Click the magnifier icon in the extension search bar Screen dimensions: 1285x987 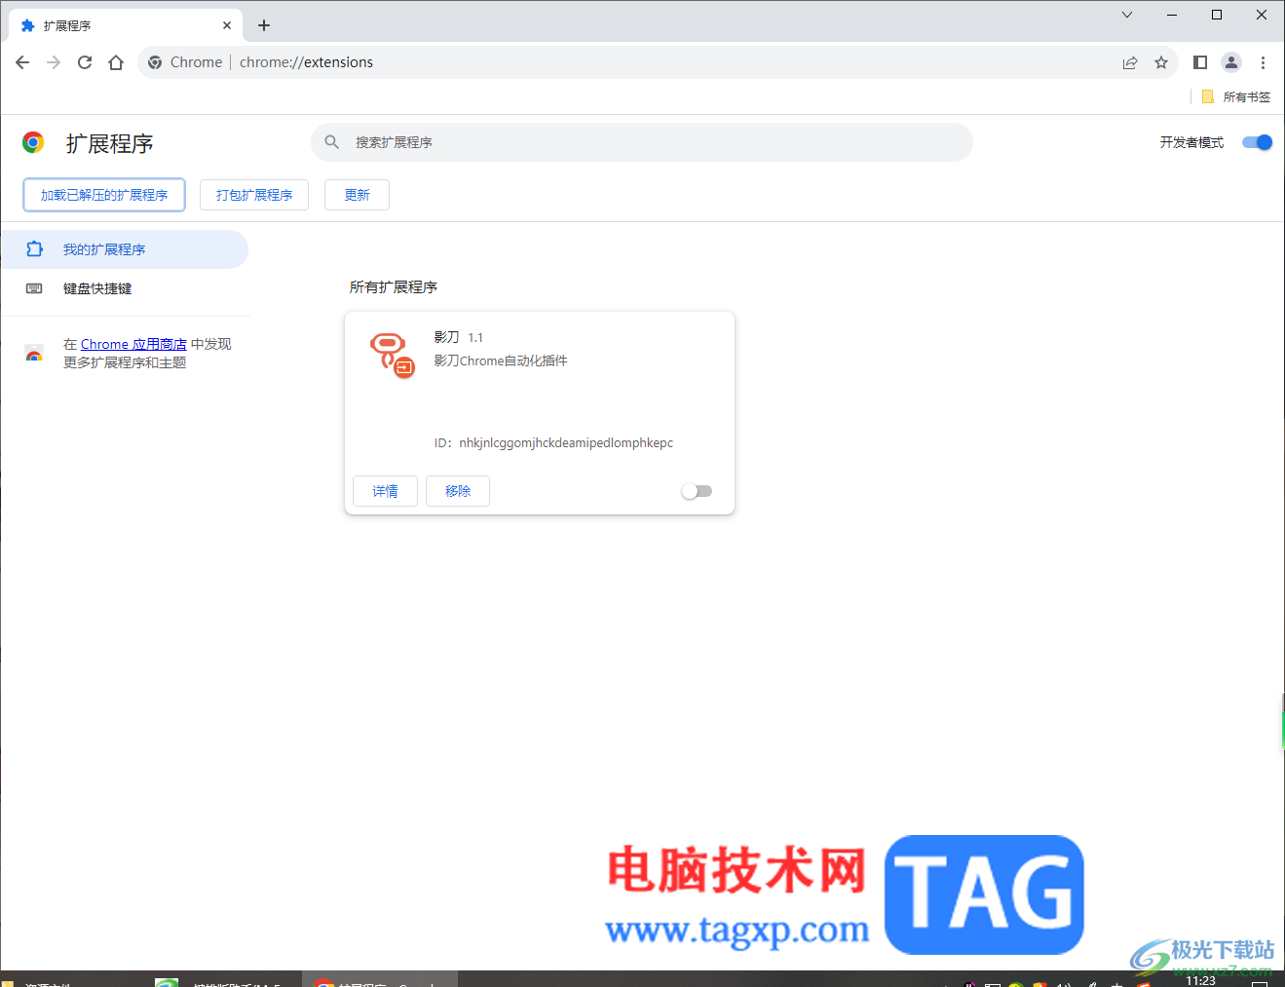(332, 142)
